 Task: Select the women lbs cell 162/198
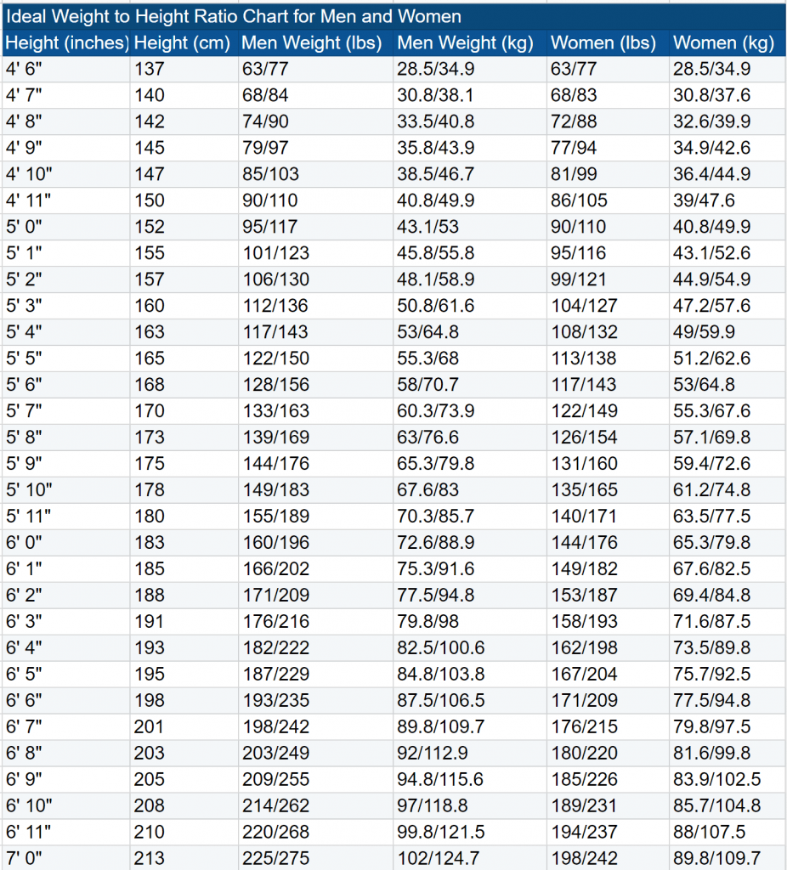608,647
